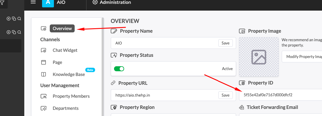This screenshot has height=116, width=322.
Task: Open Departments section
Action: [65, 108]
